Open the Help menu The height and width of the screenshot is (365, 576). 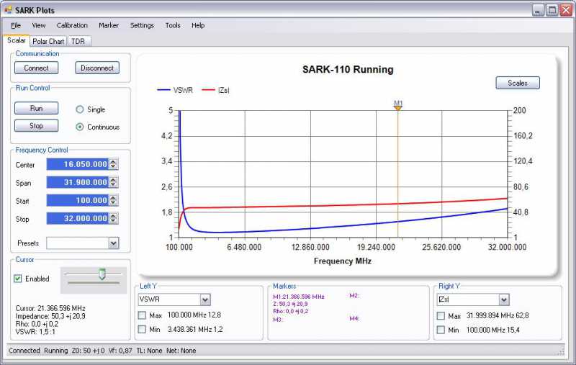tap(198, 25)
